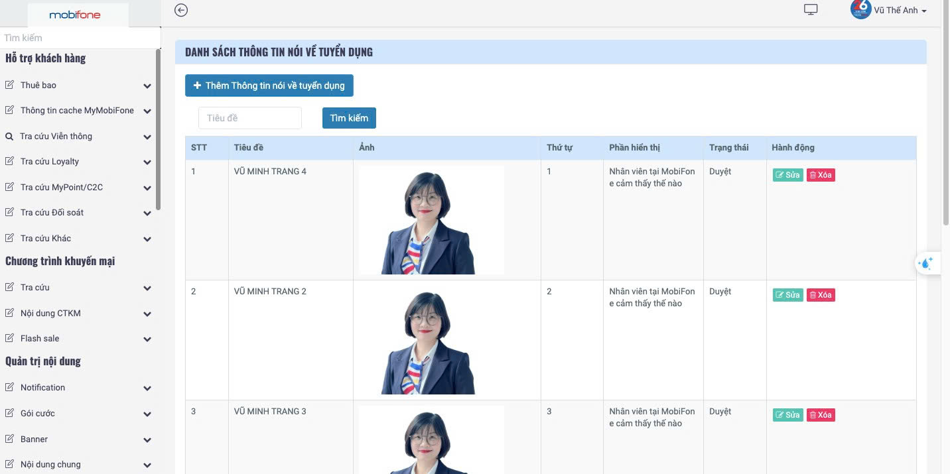
Task: Click the magnifier icon beside Tra cứu Viễn thông
Action: (9, 136)
